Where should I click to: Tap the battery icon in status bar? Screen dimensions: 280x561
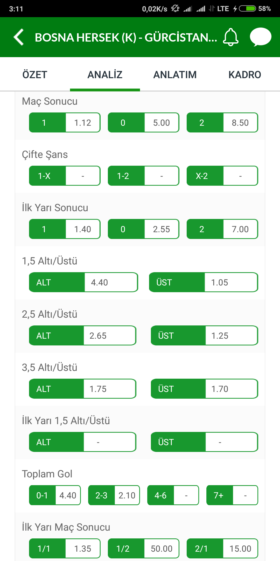tap(247, 9)
